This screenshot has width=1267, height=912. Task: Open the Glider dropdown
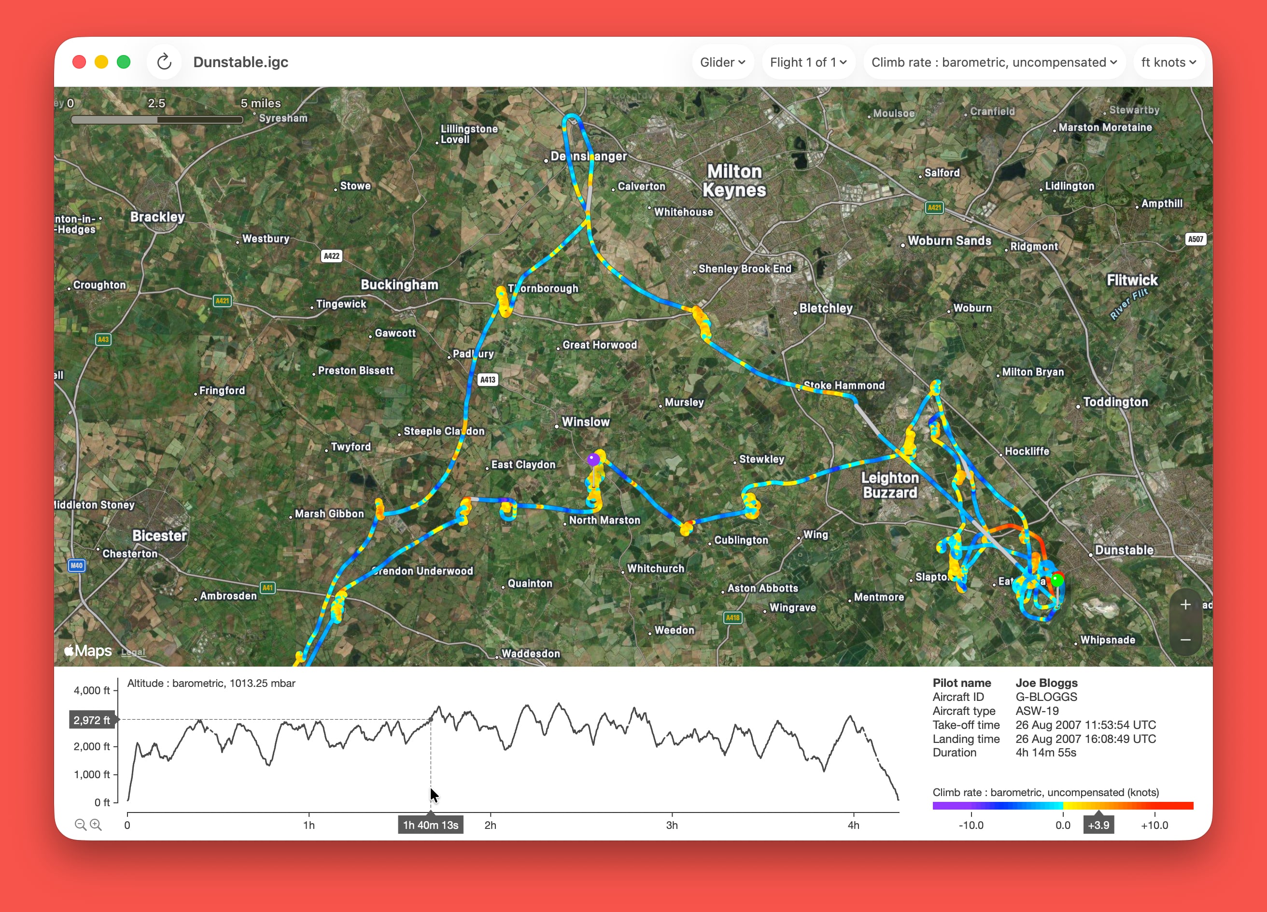coord(722,62)
